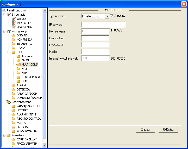Click the USTERKI folder icon
Image resolution: width=188 pixels, height=149 pixels.
coord(14,110)
